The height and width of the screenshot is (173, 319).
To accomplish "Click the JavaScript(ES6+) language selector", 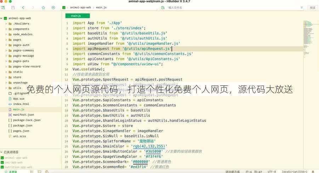I will click(294, 172).
